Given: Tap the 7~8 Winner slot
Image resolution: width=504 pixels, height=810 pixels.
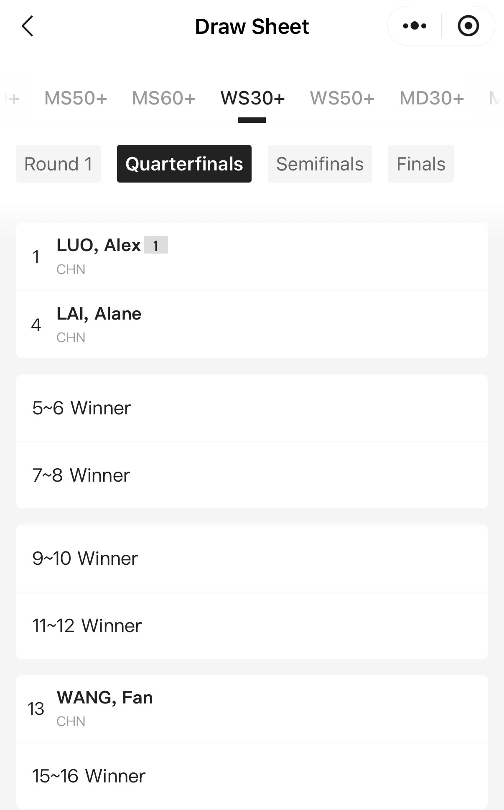Looking at the screenshot, I should click(x=252, y=475).
